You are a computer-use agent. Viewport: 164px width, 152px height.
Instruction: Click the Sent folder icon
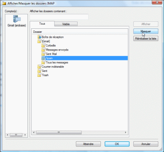tap(39, 71)
